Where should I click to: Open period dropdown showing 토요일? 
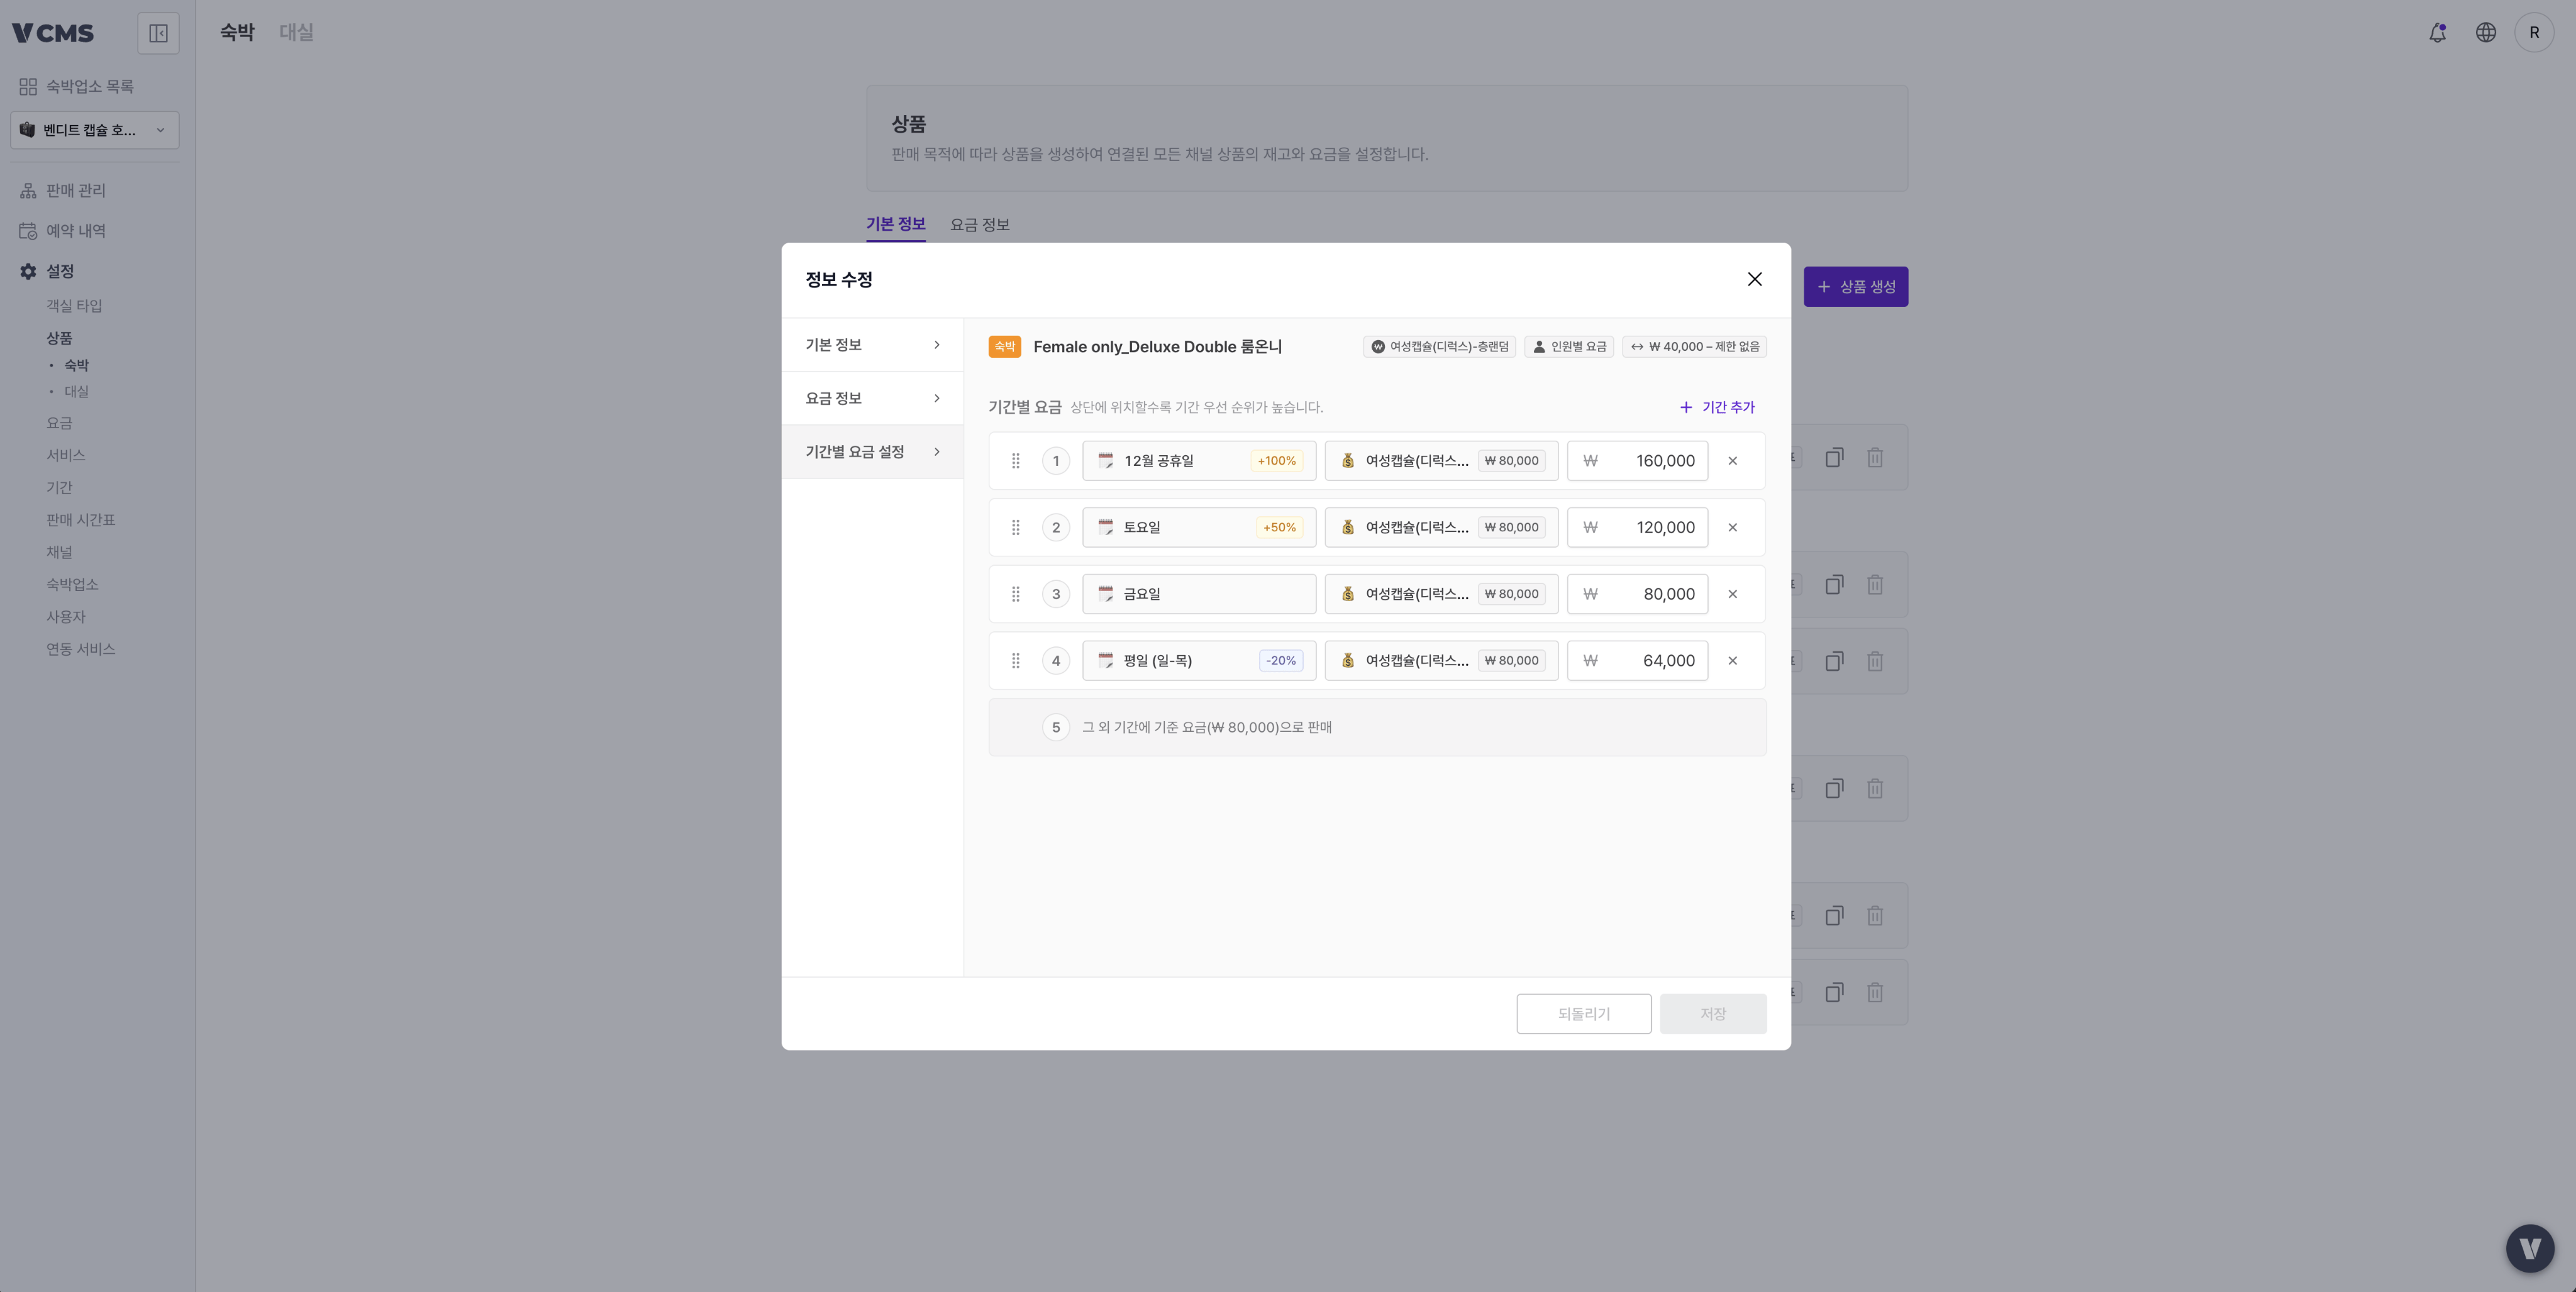point(1199,527)
